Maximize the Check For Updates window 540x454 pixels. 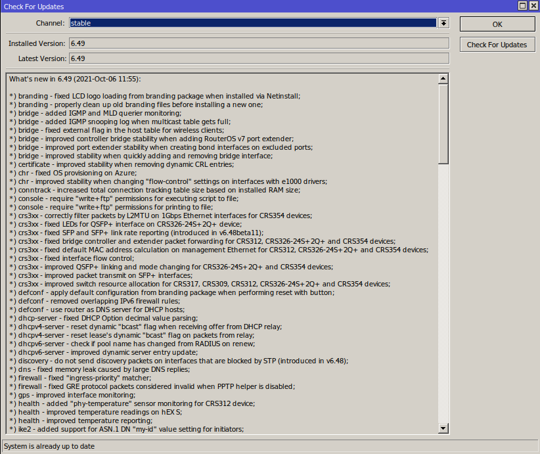[x=522, y=6]
